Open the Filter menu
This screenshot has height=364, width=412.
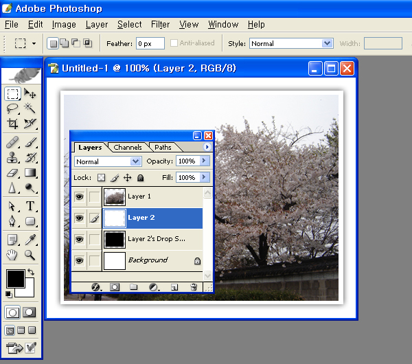tap(160, 25)
